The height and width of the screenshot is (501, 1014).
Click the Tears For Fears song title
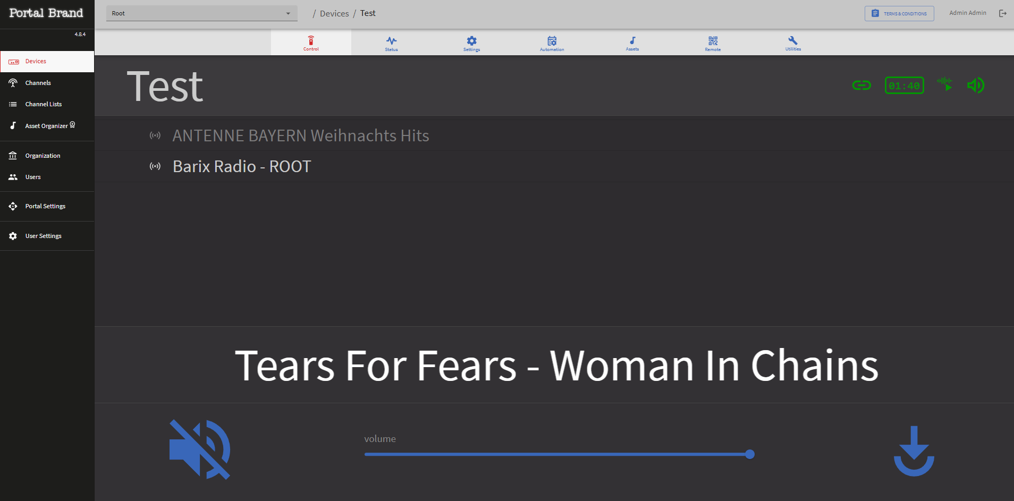click(x=556, y=366)
